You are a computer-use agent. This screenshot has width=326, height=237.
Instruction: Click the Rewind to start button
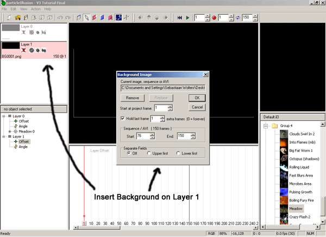coord(180,18)
